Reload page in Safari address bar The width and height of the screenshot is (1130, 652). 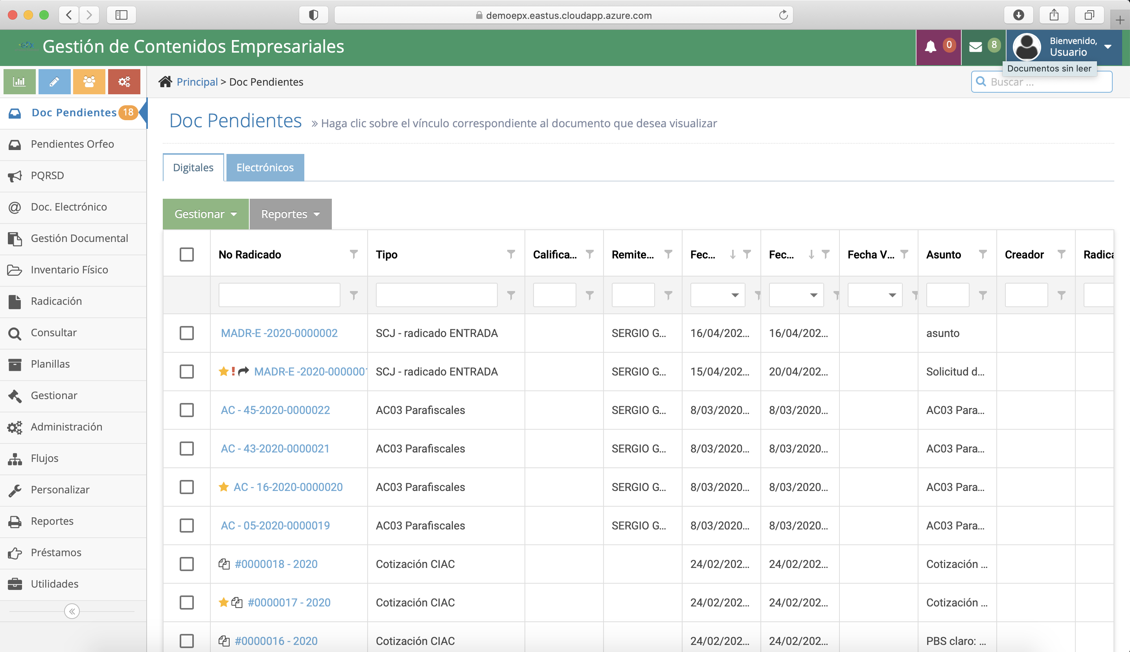tap(783, 15)
